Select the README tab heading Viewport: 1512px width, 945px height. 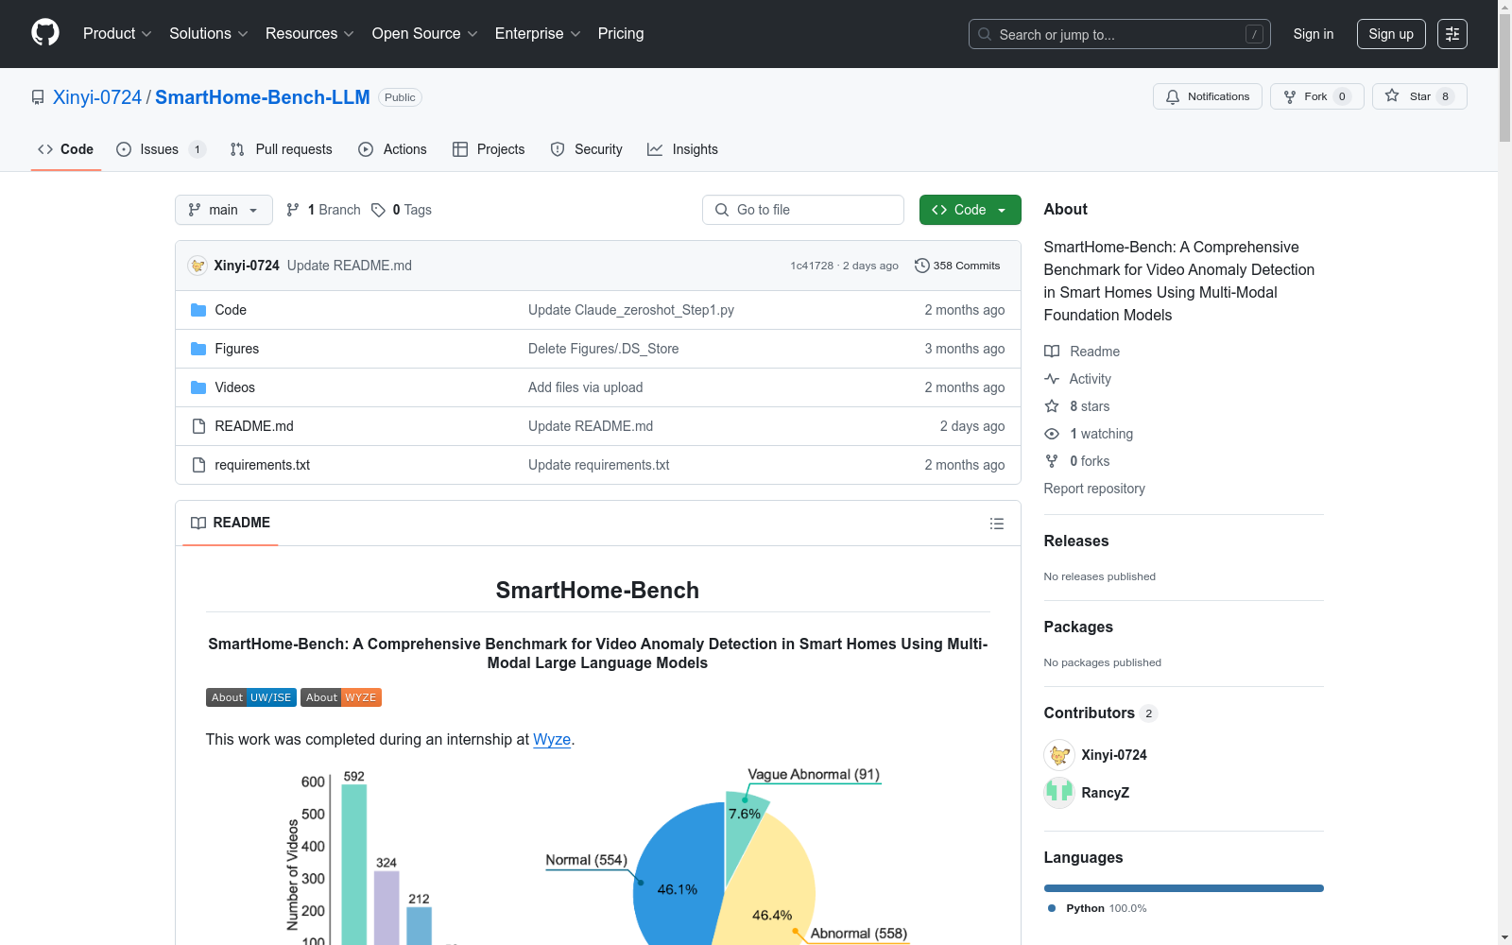231,523
